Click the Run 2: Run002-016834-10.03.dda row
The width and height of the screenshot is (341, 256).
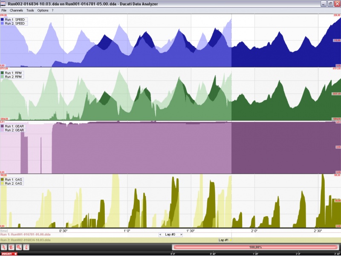click(x=170, y=240)
